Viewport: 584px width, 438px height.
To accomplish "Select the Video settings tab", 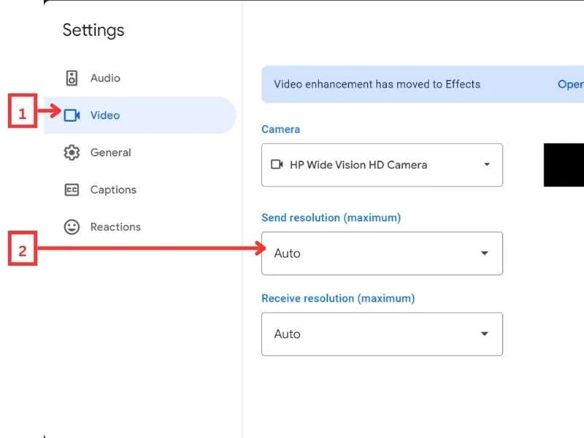I will tap(139, 115).
